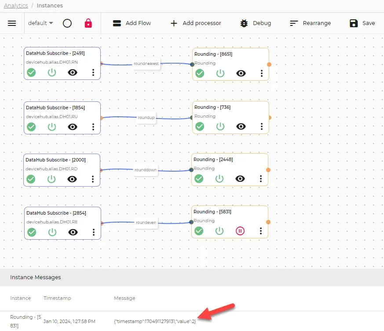Click the red lock icon
Image resolution: width=384 pixels, height=331 pixels.
(88, 23)
